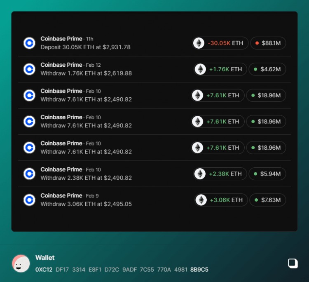The image size is (309, 282).
Task: Open the $5.94M value badge
Action: pyautogui.click(x=267, y=174)
